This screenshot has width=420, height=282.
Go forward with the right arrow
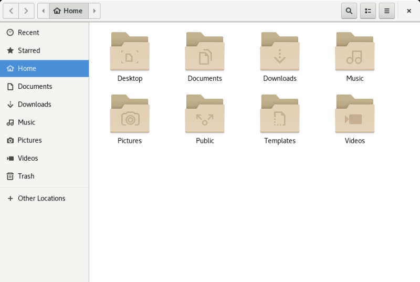click(27, 11)
